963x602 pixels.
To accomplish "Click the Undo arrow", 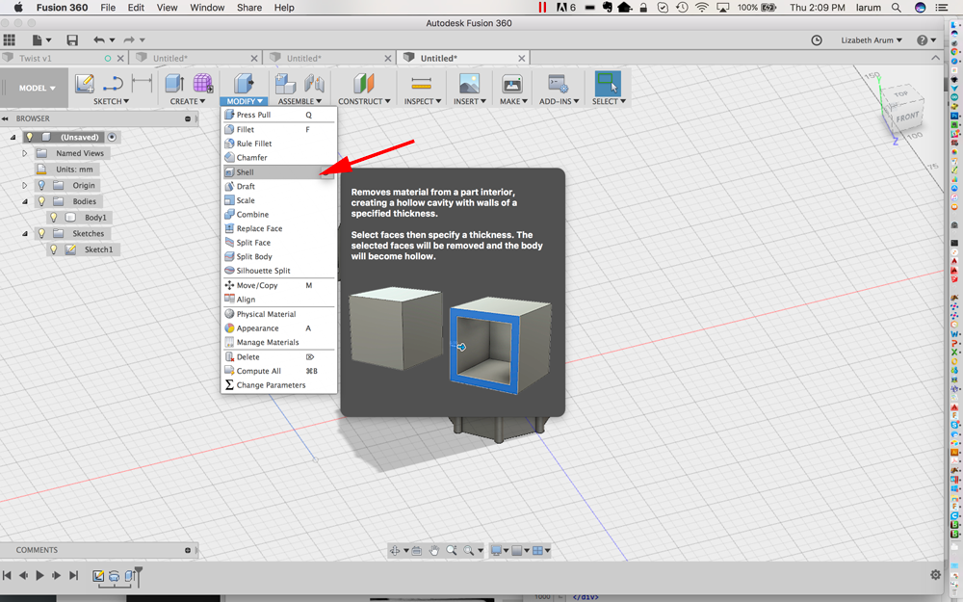I will coord(99,39).
